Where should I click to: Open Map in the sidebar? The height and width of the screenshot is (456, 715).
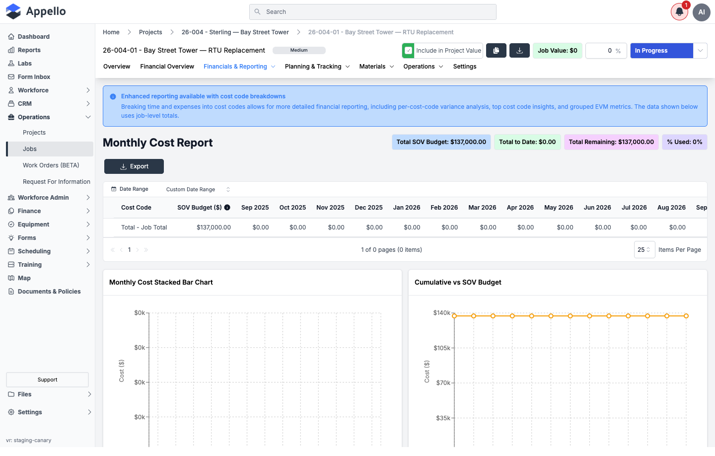[x=19, y=278]
